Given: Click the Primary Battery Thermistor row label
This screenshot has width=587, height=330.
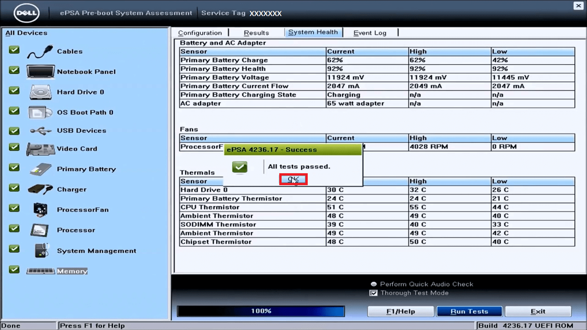Looking at the screenshot, I should pyautogui.click(x=231, y=198).
